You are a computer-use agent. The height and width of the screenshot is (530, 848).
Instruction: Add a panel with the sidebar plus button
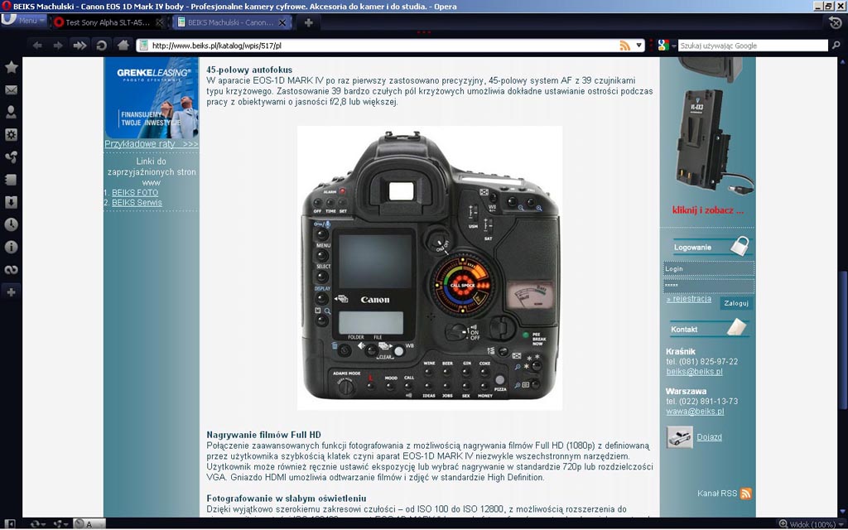pos(11,292)
